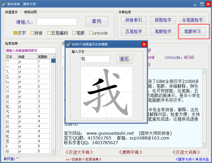Sort by the 笔画数 column header
The image size is (212, 163).
pyautogui.click(x=44, y=57)
